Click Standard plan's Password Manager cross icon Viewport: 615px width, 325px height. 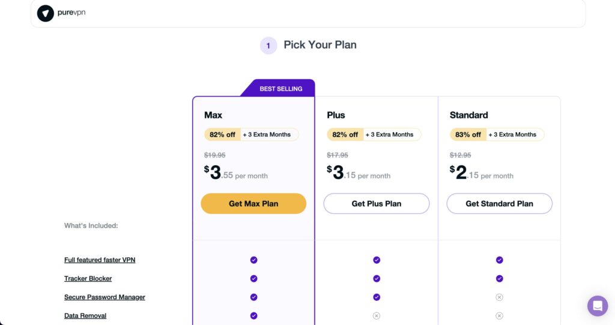click(499, 297)
